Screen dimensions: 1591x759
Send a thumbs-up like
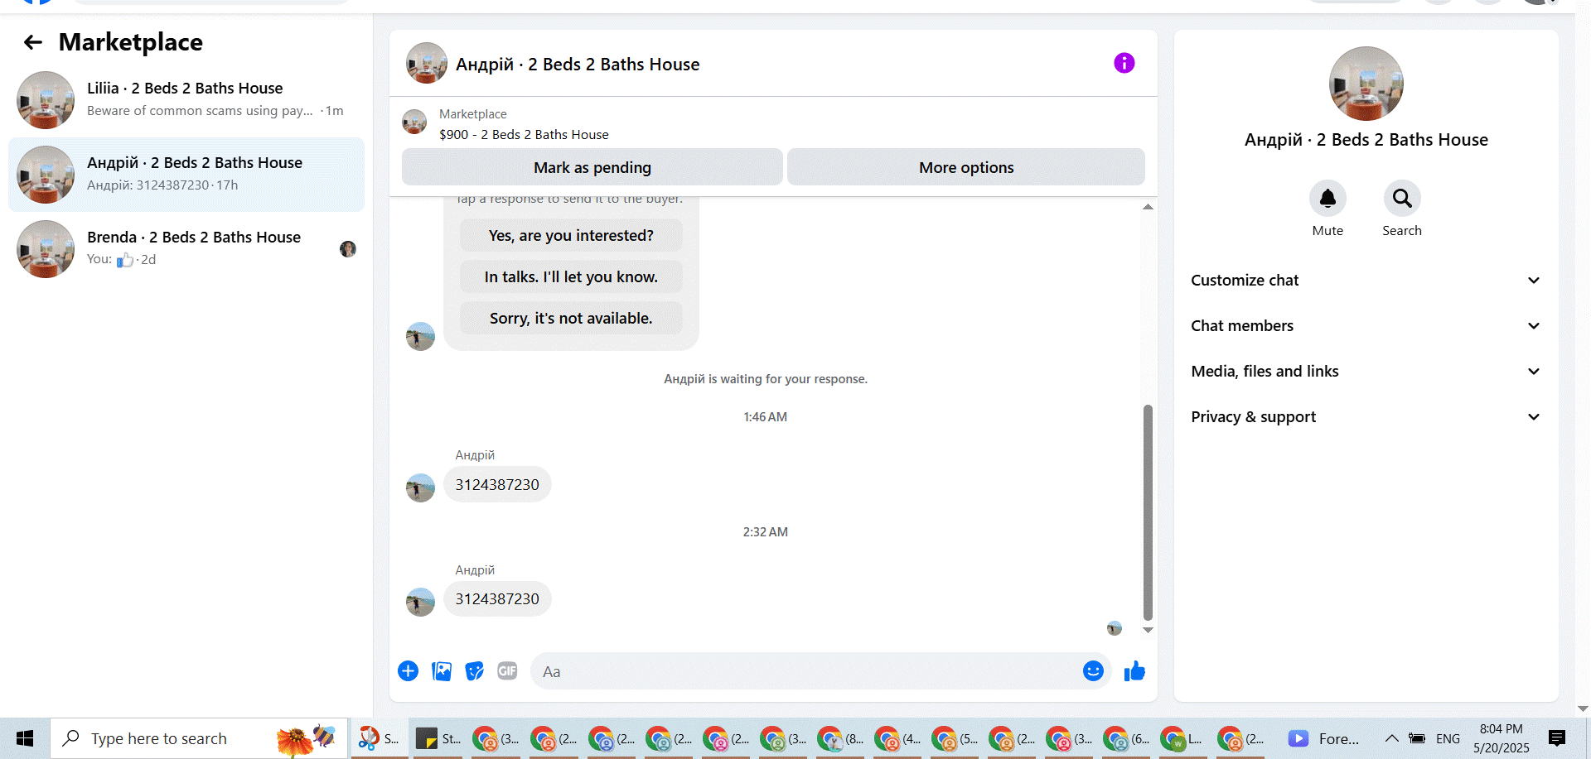[x=1134, y=671]
